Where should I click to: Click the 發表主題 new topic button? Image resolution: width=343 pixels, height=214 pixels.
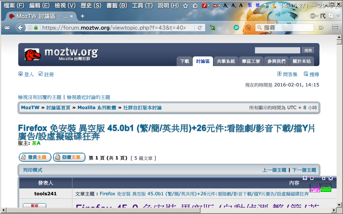tap(35, 157)
